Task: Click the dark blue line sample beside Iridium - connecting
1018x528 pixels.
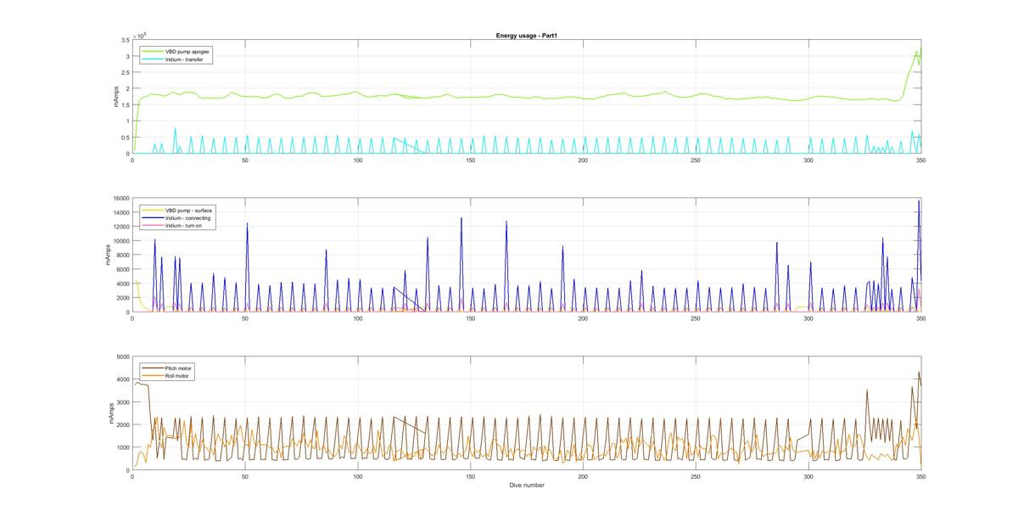Action: pos(153,217)
